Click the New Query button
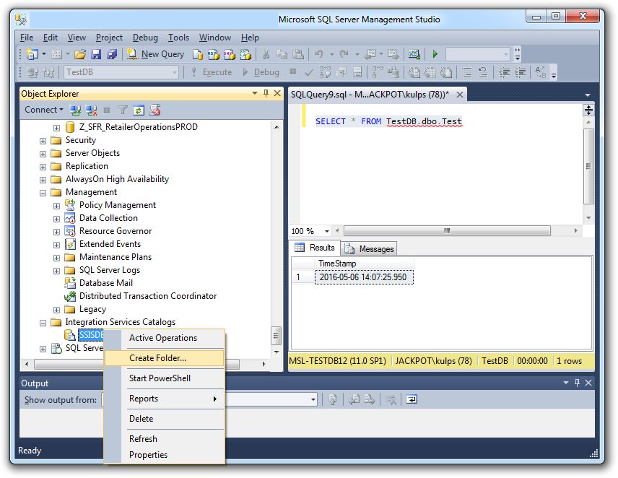 point(156,54)
